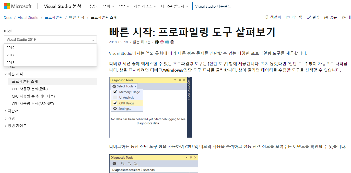Open CPU 사용량 분석(ASP.NET) page
The image size is (351, 173).
(x=33, y=104)
